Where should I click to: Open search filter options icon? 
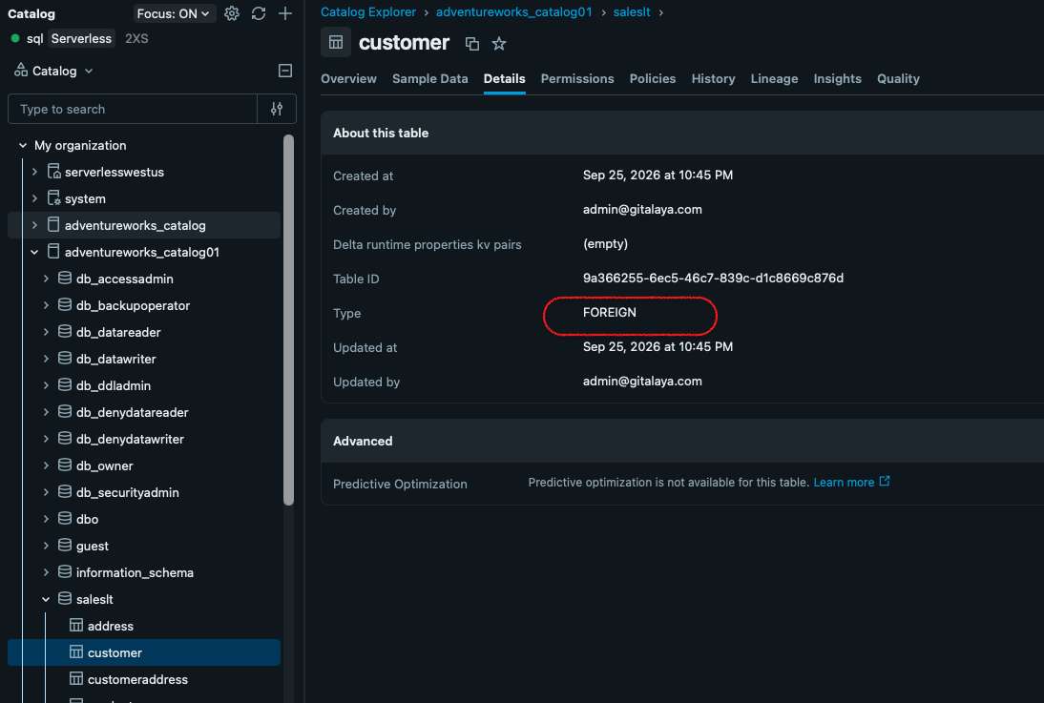(277, 109)
